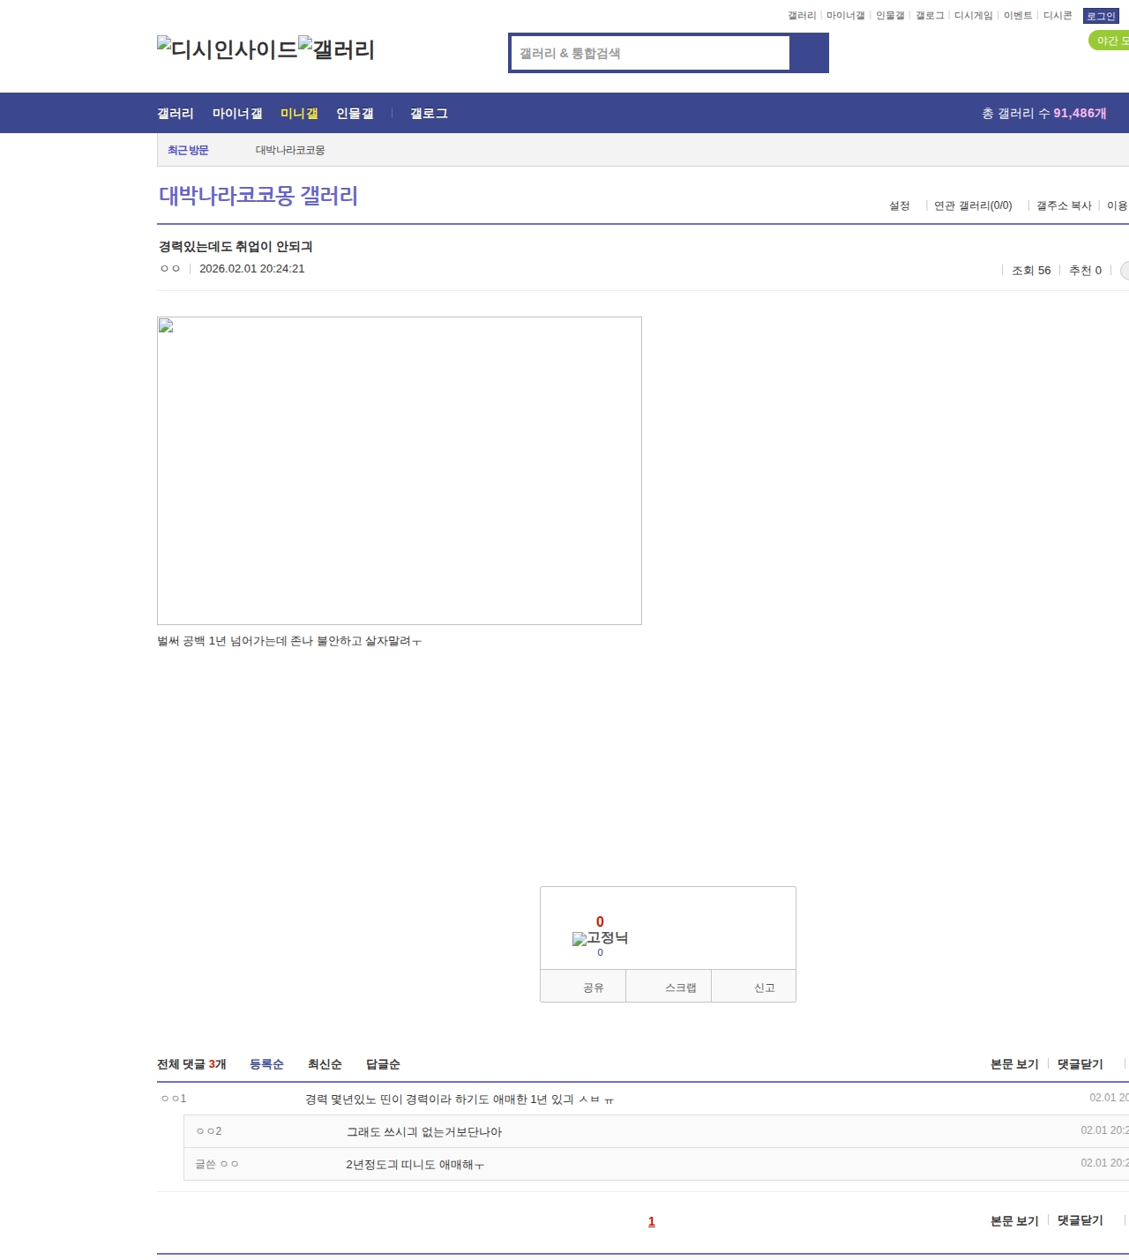
Task: Click 갤주소 복사
Action: (x=1064, y=205)
